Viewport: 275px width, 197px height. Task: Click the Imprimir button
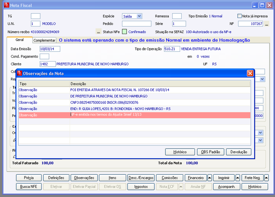pyautogui.click(x=224, y=178)
